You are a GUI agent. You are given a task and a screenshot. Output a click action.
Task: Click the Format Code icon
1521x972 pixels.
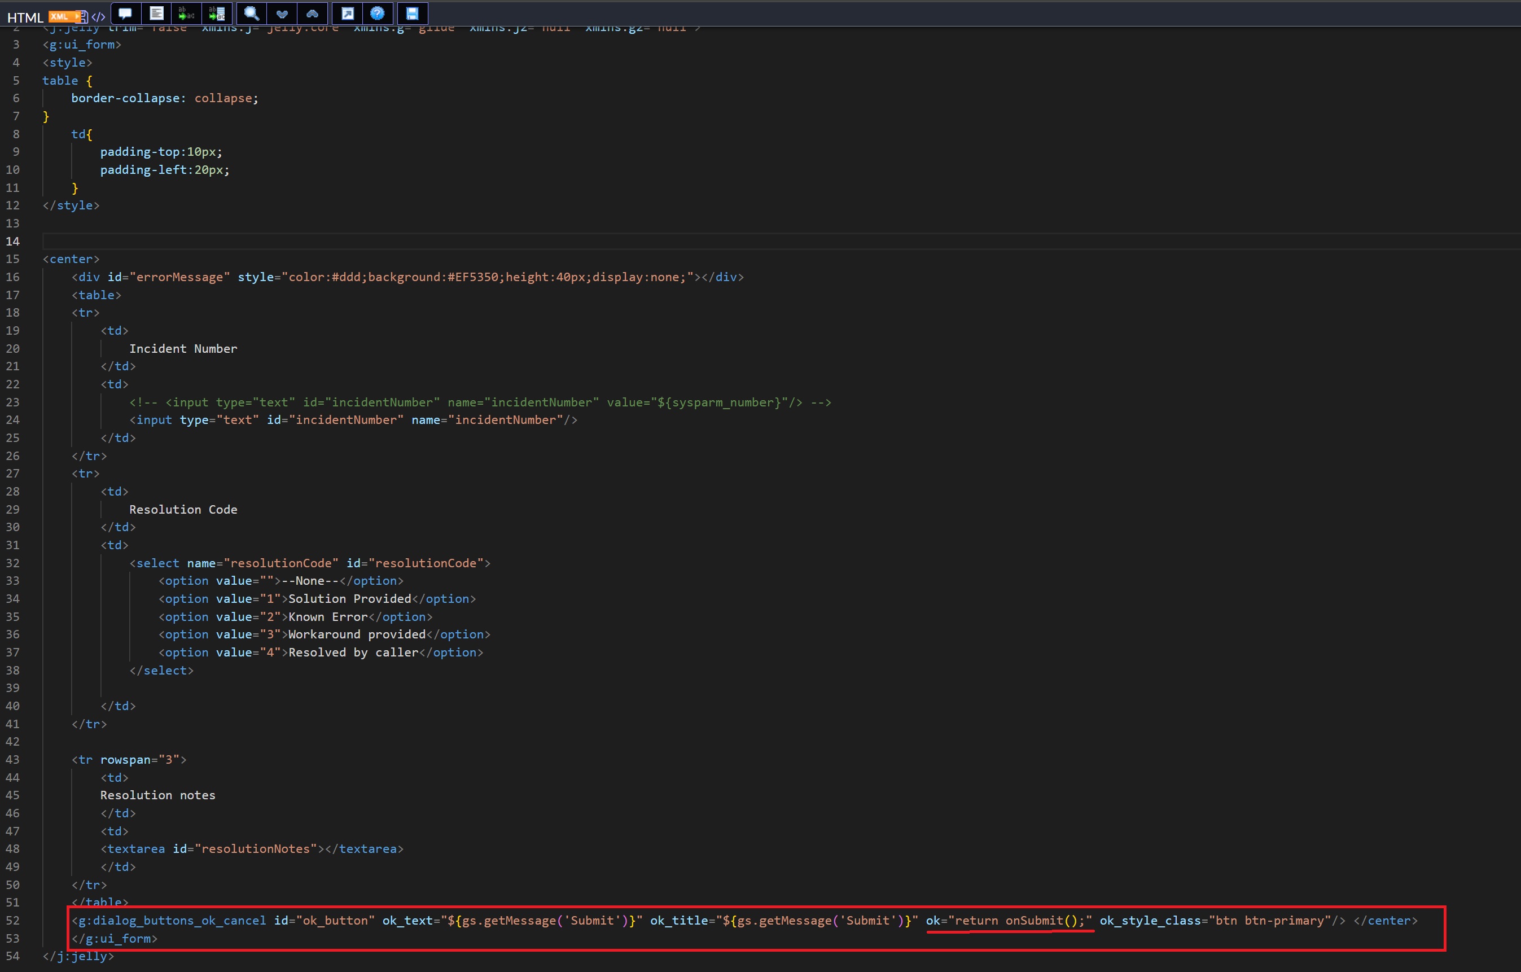(156, 13)
